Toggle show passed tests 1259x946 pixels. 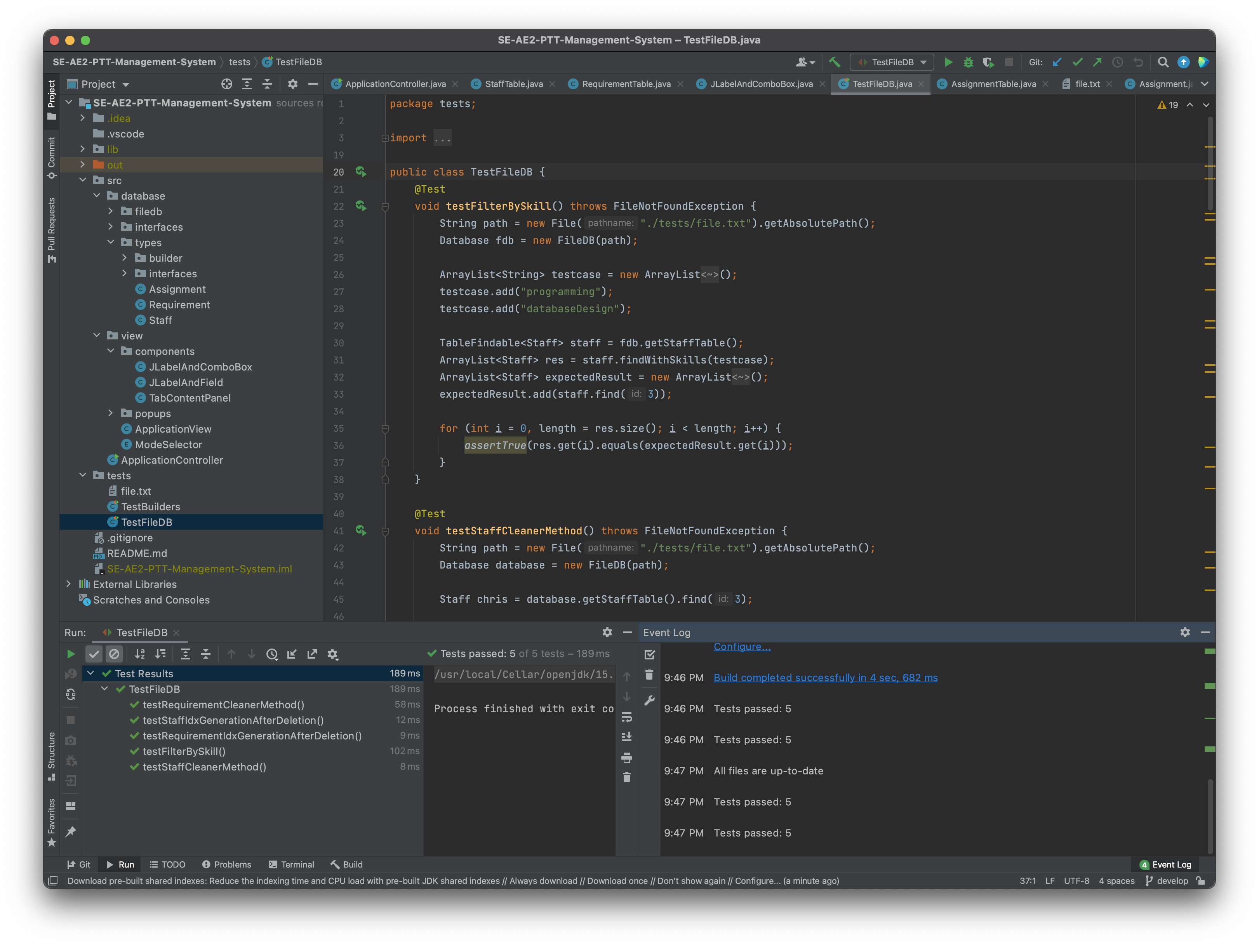[94, 654]
